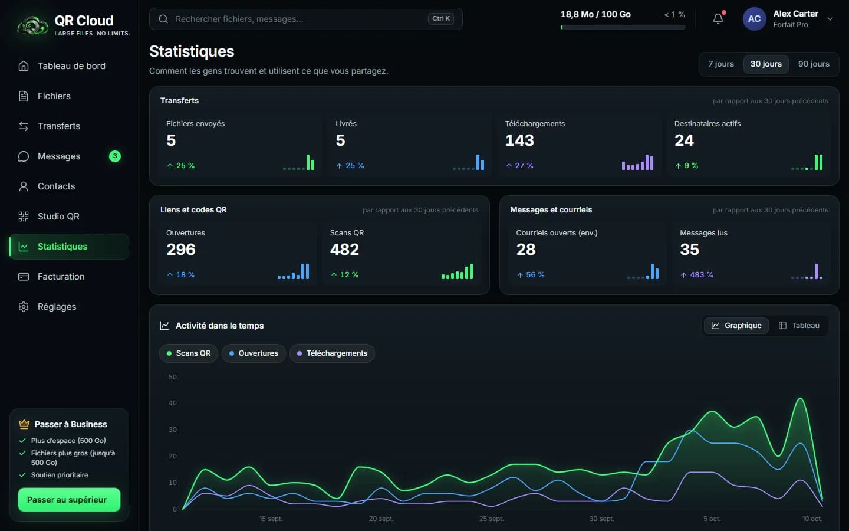Viewport: 849px width, 531px height.
Task: Click the Tableau de bord home icon
Action: tap(24, 66)
